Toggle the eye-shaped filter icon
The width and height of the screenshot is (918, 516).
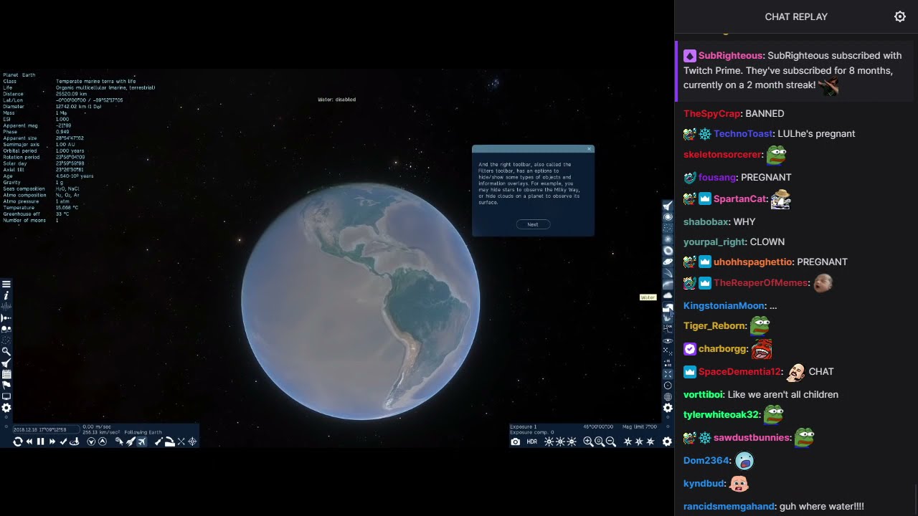click(x=668, y=340)
